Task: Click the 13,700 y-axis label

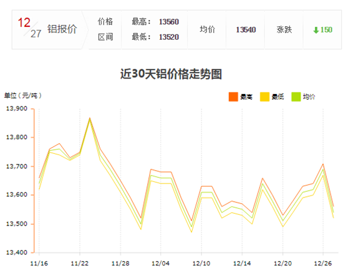Action: (x=17, y=166)
